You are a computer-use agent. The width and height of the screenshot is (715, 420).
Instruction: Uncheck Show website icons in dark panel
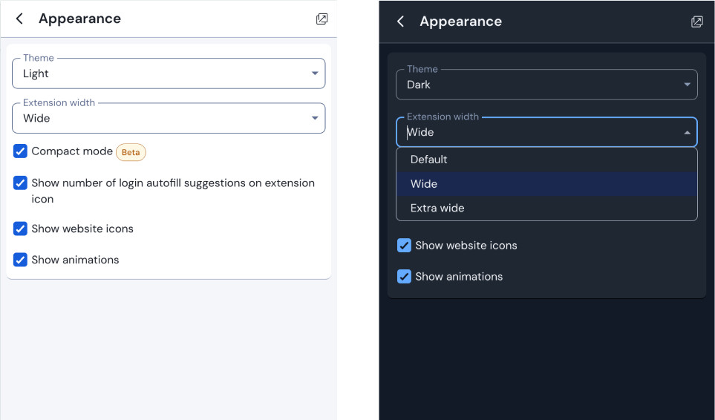coord(404,246)
